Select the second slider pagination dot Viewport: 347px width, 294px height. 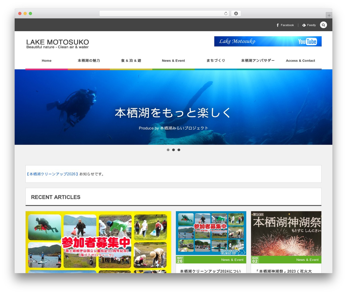click(173, 150)
